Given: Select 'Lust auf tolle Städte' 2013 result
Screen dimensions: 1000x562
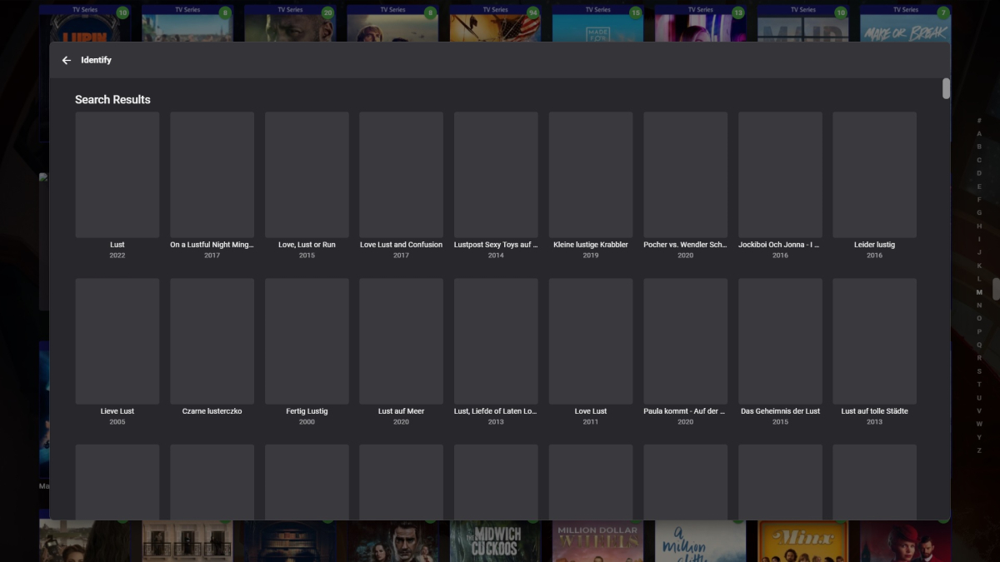Looking at the screenshot, I should (874, 341).
